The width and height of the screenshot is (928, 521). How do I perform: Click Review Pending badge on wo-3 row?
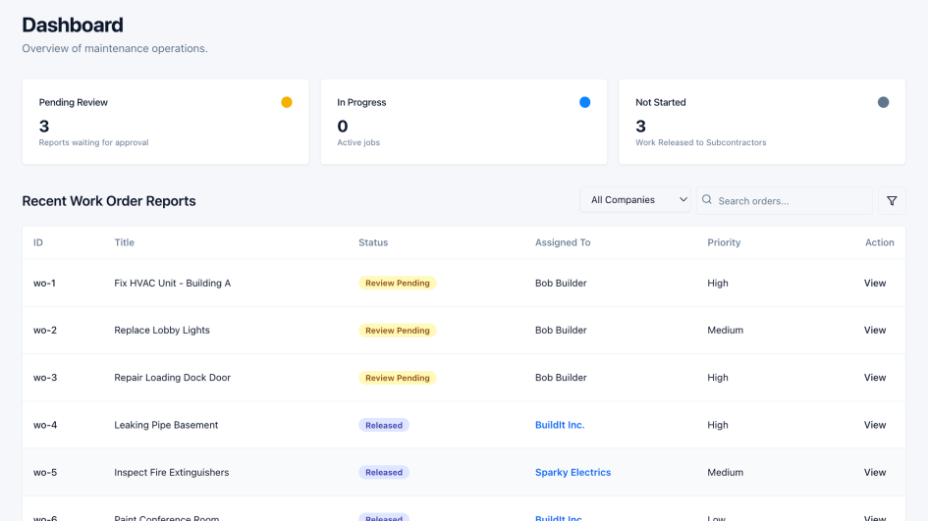(397, 378)
